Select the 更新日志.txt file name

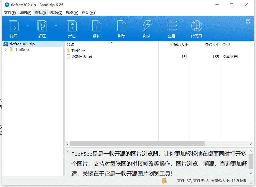click(x=82, y=57)
